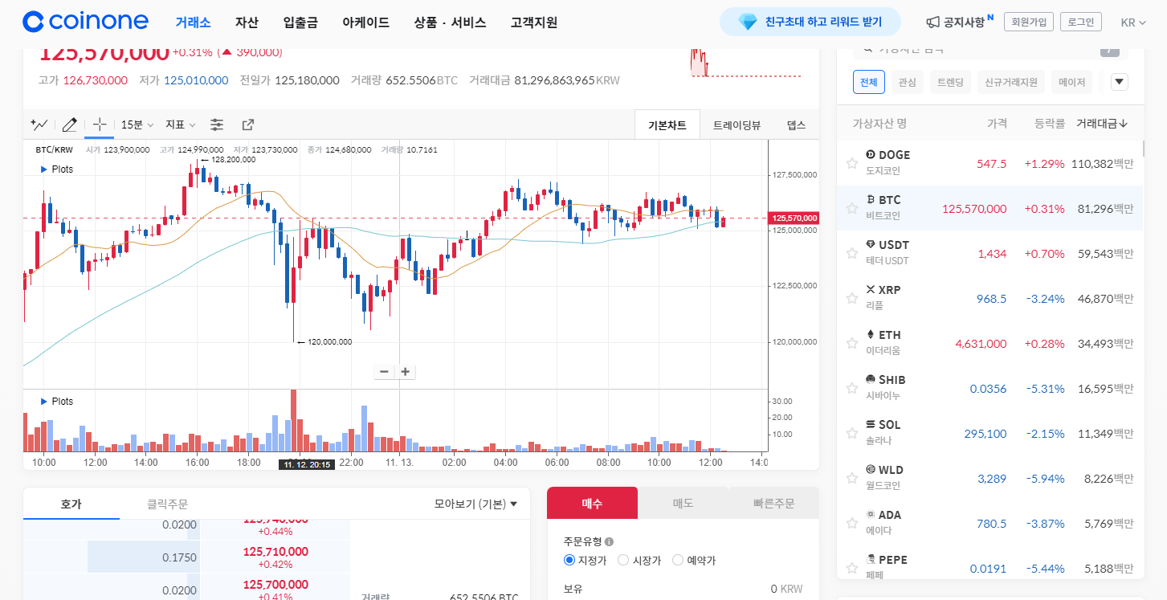This screenshot has height=600, width=1167.
Task: Click the ADA coin icon
Action: coord(871,514)
